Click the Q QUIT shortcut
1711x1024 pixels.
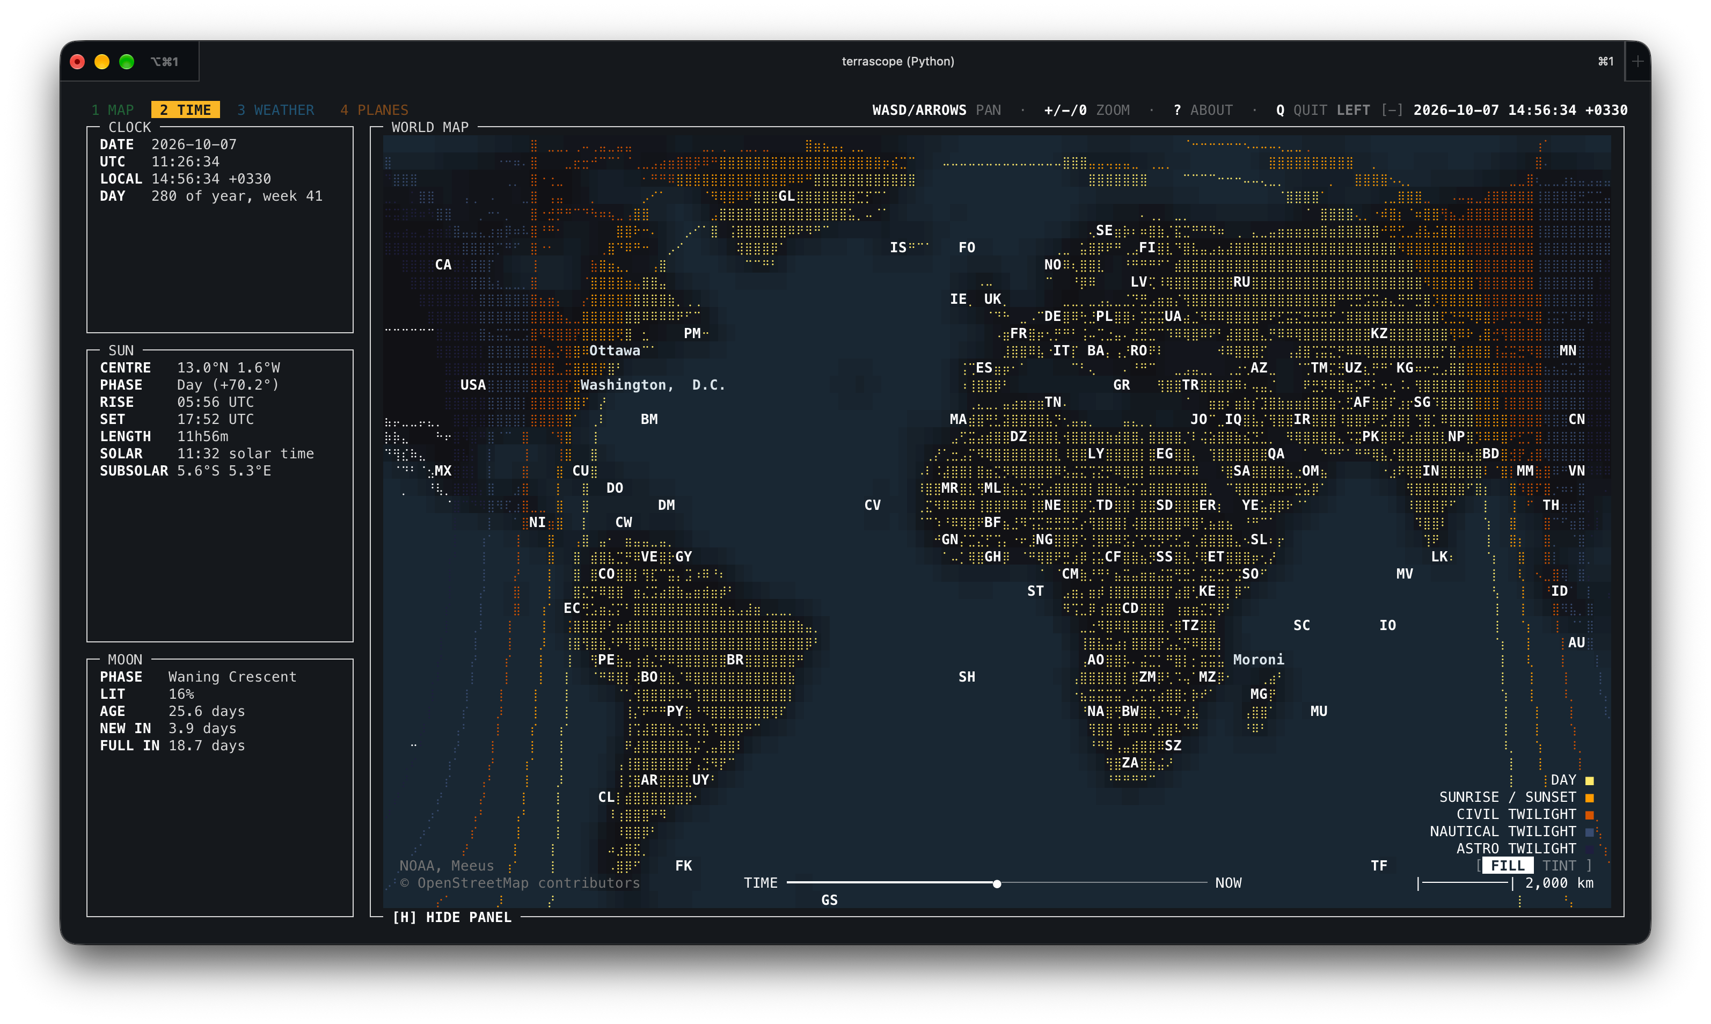1301,109
